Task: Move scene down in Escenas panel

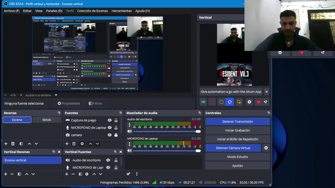Action: [x=36, y=144]
